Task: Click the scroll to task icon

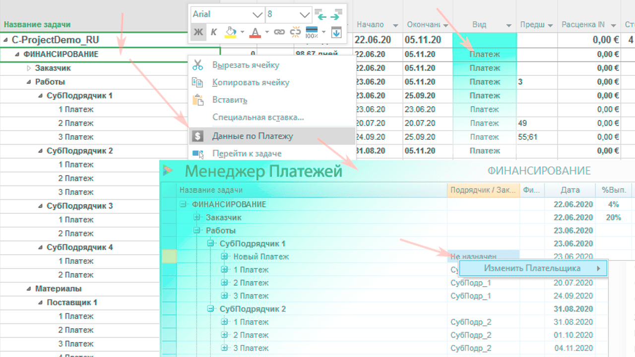Action: pyautogui.click(x=336, y=32)
